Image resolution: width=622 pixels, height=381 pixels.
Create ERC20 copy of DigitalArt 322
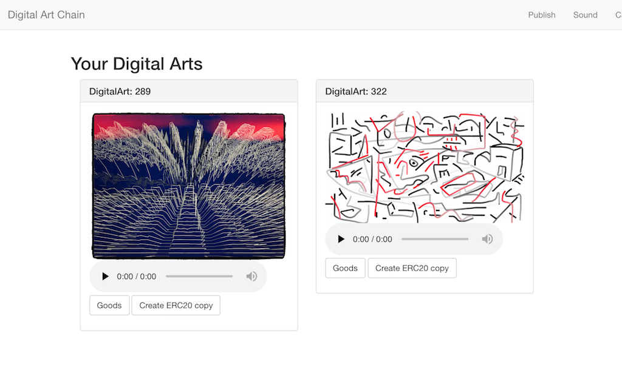[412, 268]
